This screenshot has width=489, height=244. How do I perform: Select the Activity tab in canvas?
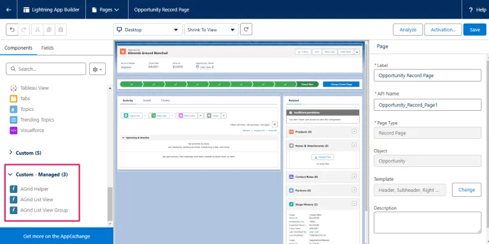[128, 101]
